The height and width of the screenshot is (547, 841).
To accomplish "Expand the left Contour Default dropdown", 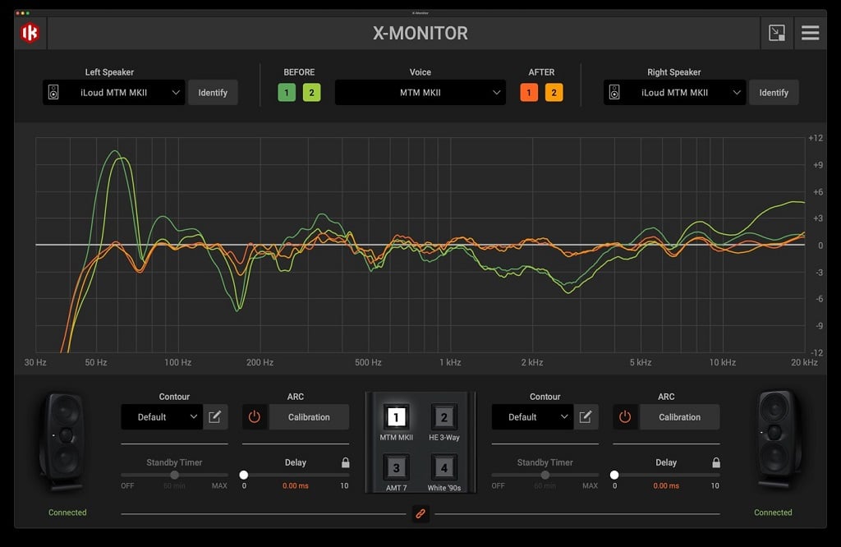I will (162, 416).
